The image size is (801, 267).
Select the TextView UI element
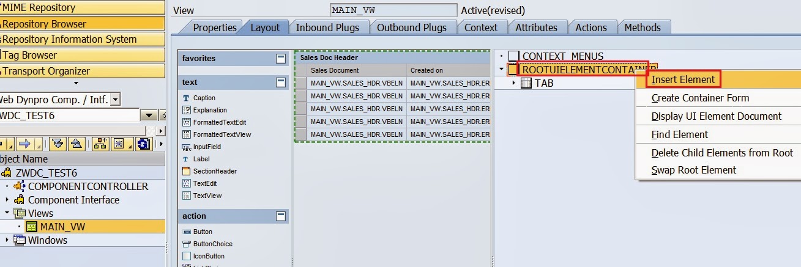tap(207, 196)
